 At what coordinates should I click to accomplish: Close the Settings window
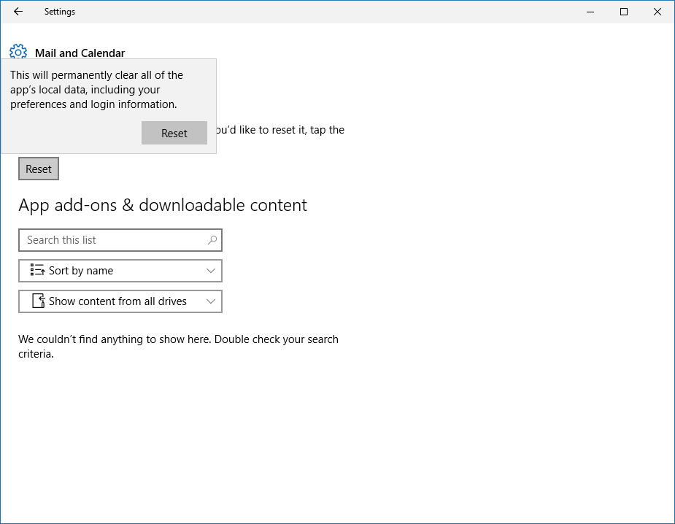point(657,12)
